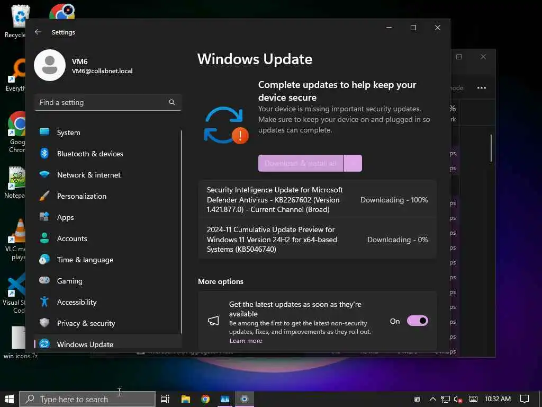542x407 pixels.
Task: Select Visual Studio Code desktop shortcut
Action: tap(14, 294)
